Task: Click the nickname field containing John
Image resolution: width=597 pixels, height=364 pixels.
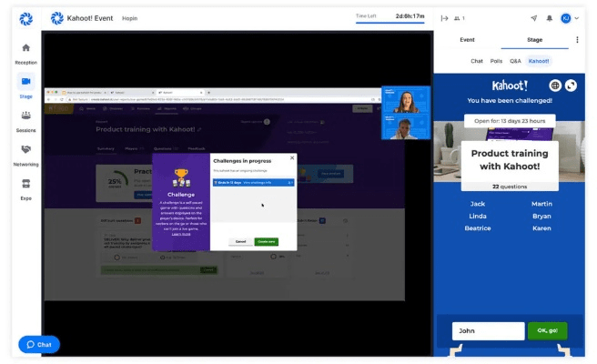Action: 488,331
